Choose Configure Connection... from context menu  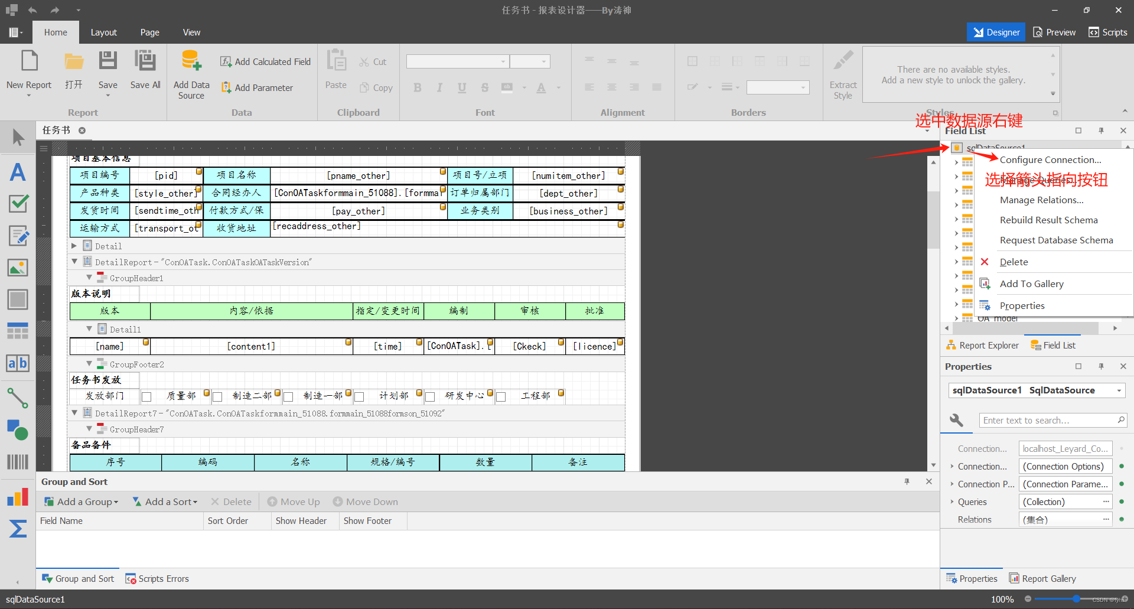1050,159
